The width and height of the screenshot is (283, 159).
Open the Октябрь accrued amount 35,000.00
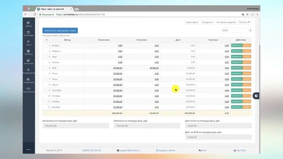118,96
